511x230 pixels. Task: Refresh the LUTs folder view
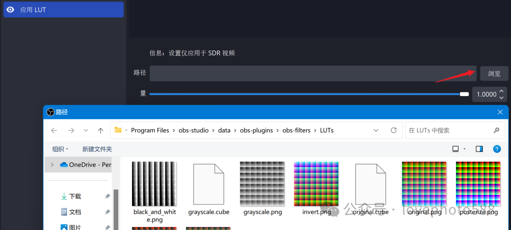click(393, 130)
